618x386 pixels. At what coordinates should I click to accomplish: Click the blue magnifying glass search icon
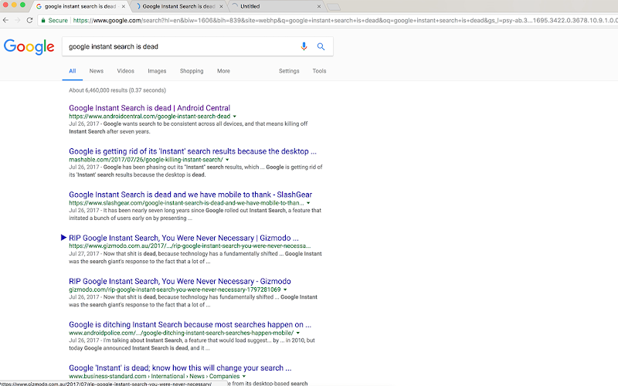click(x=321, y=46)
